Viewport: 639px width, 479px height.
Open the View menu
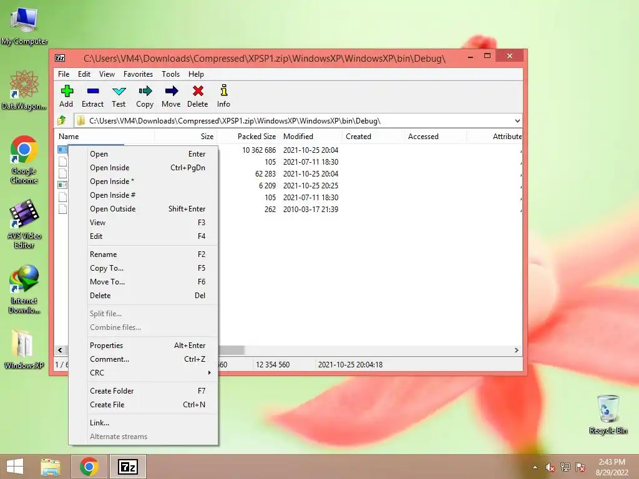coord(107,74)
